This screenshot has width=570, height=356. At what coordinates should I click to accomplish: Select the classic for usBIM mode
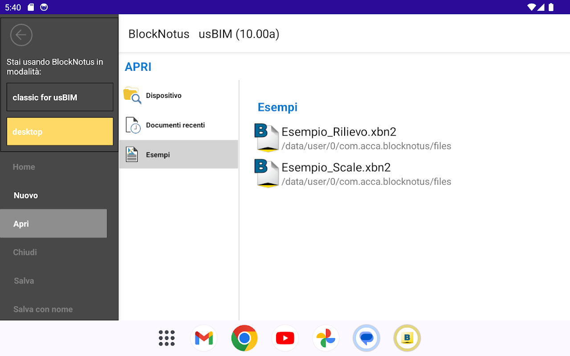pos(60,97)
